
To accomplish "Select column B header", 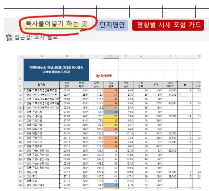I will pyautogui.click(x=67, y=56).
